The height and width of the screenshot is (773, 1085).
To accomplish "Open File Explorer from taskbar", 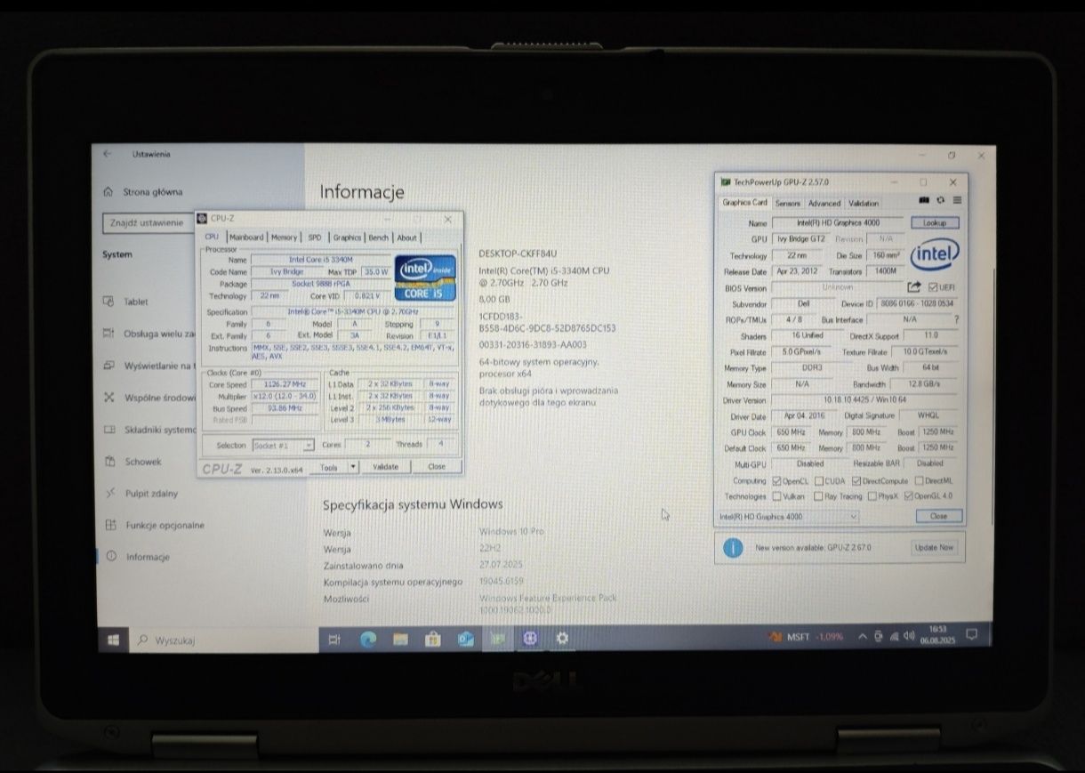I will (400, 639).
